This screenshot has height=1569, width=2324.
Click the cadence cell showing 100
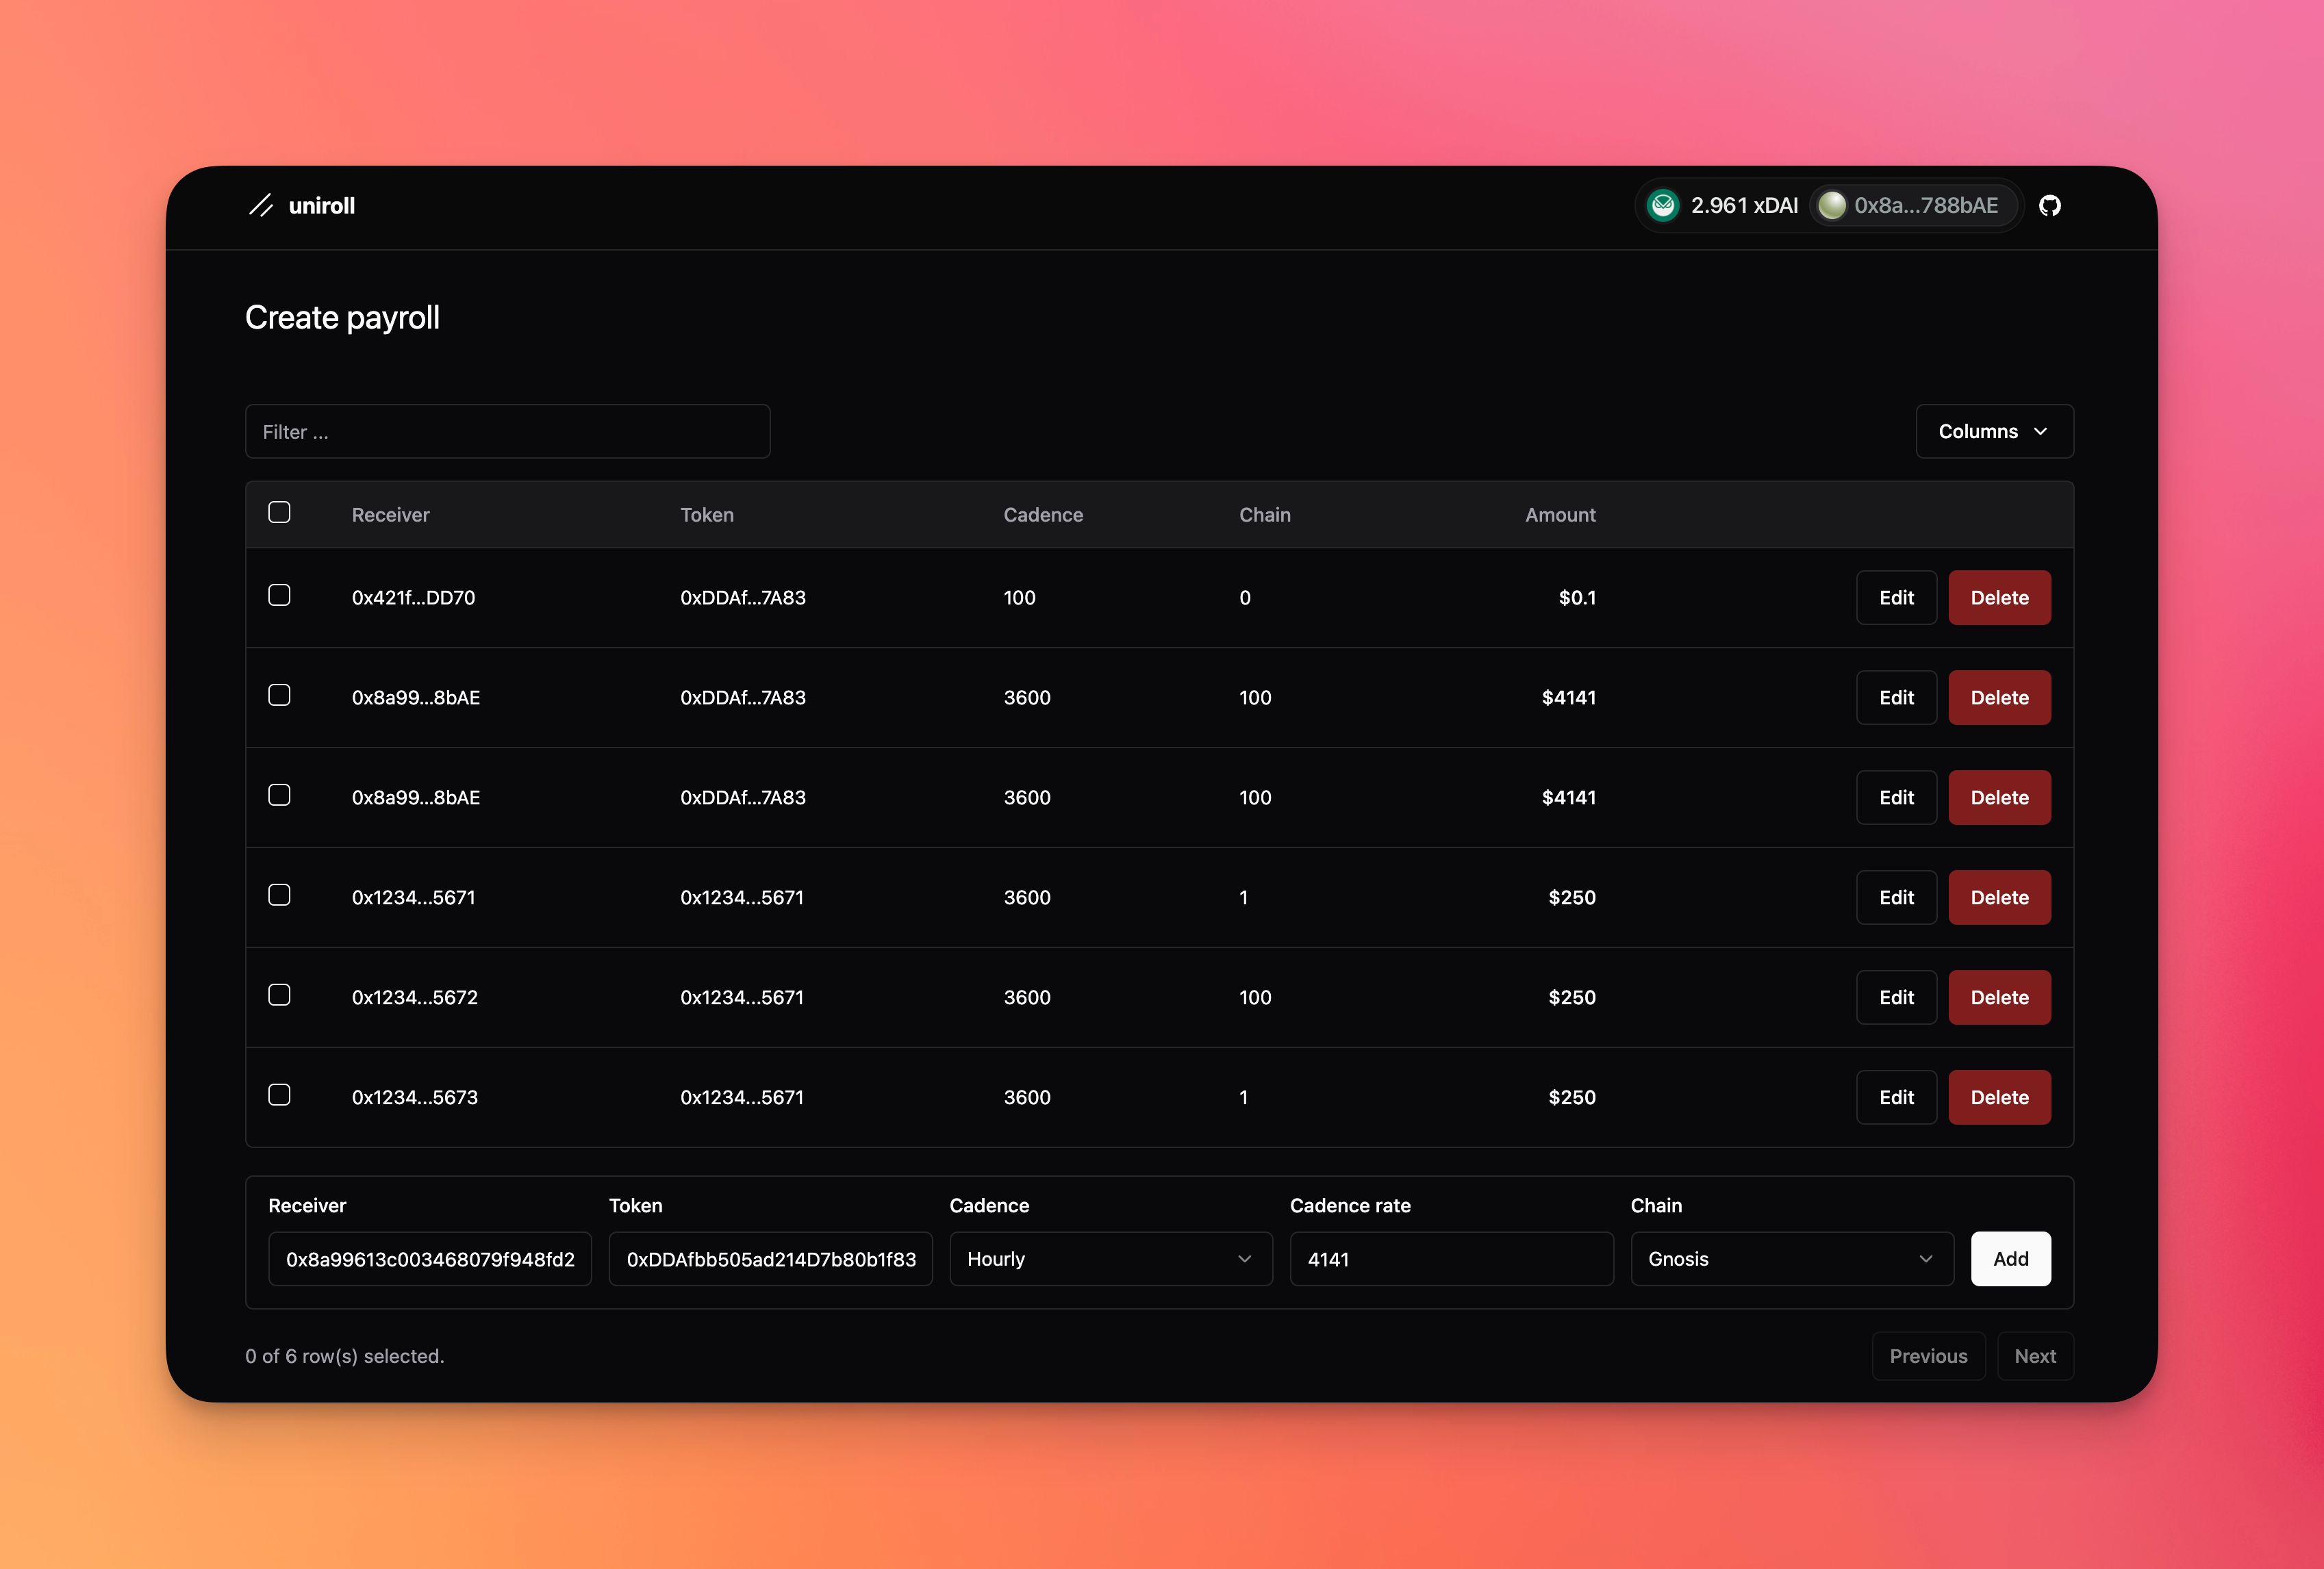[x=1019, y=598]
